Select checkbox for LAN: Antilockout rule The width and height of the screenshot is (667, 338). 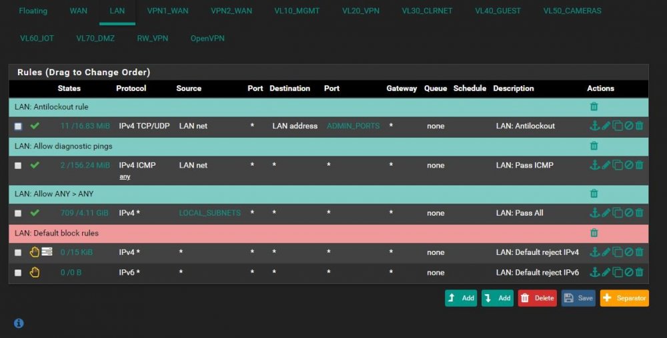pos(18,126)
